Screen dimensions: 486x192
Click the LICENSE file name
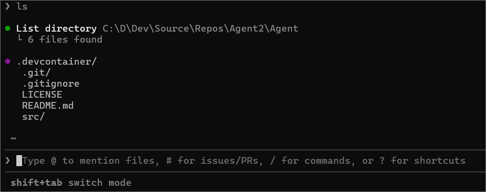coord(42,95)
